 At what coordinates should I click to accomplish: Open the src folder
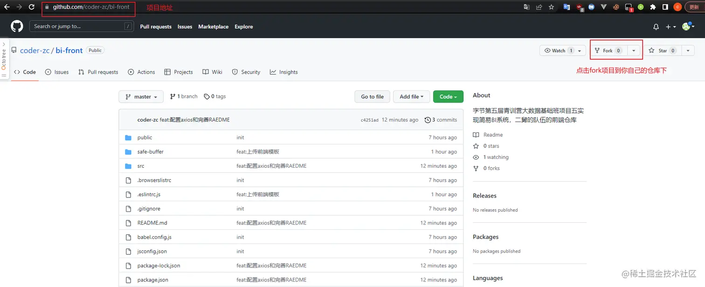pyautogui.click(x=140, y=166)
